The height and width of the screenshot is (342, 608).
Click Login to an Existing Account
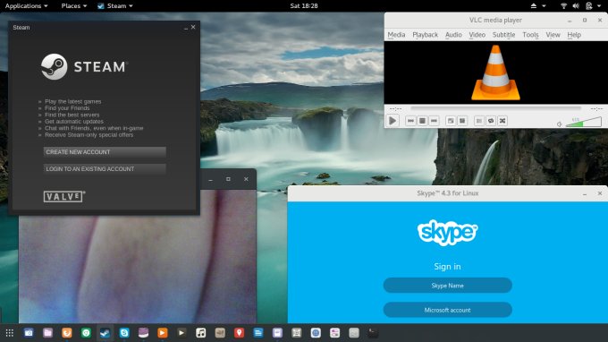(105, 169)
